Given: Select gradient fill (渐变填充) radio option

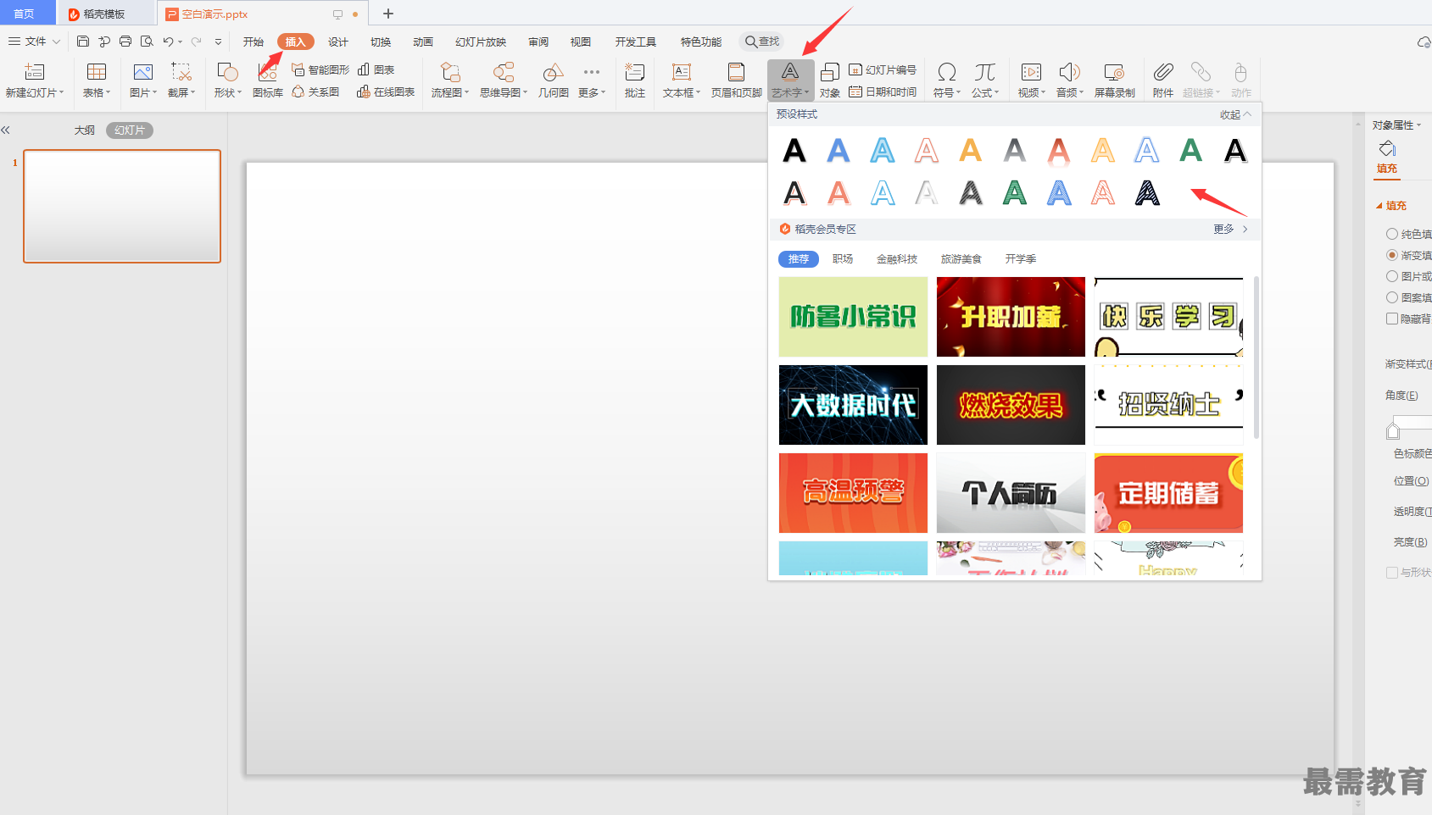Looking at the screenshot, I should (1392, 255).
